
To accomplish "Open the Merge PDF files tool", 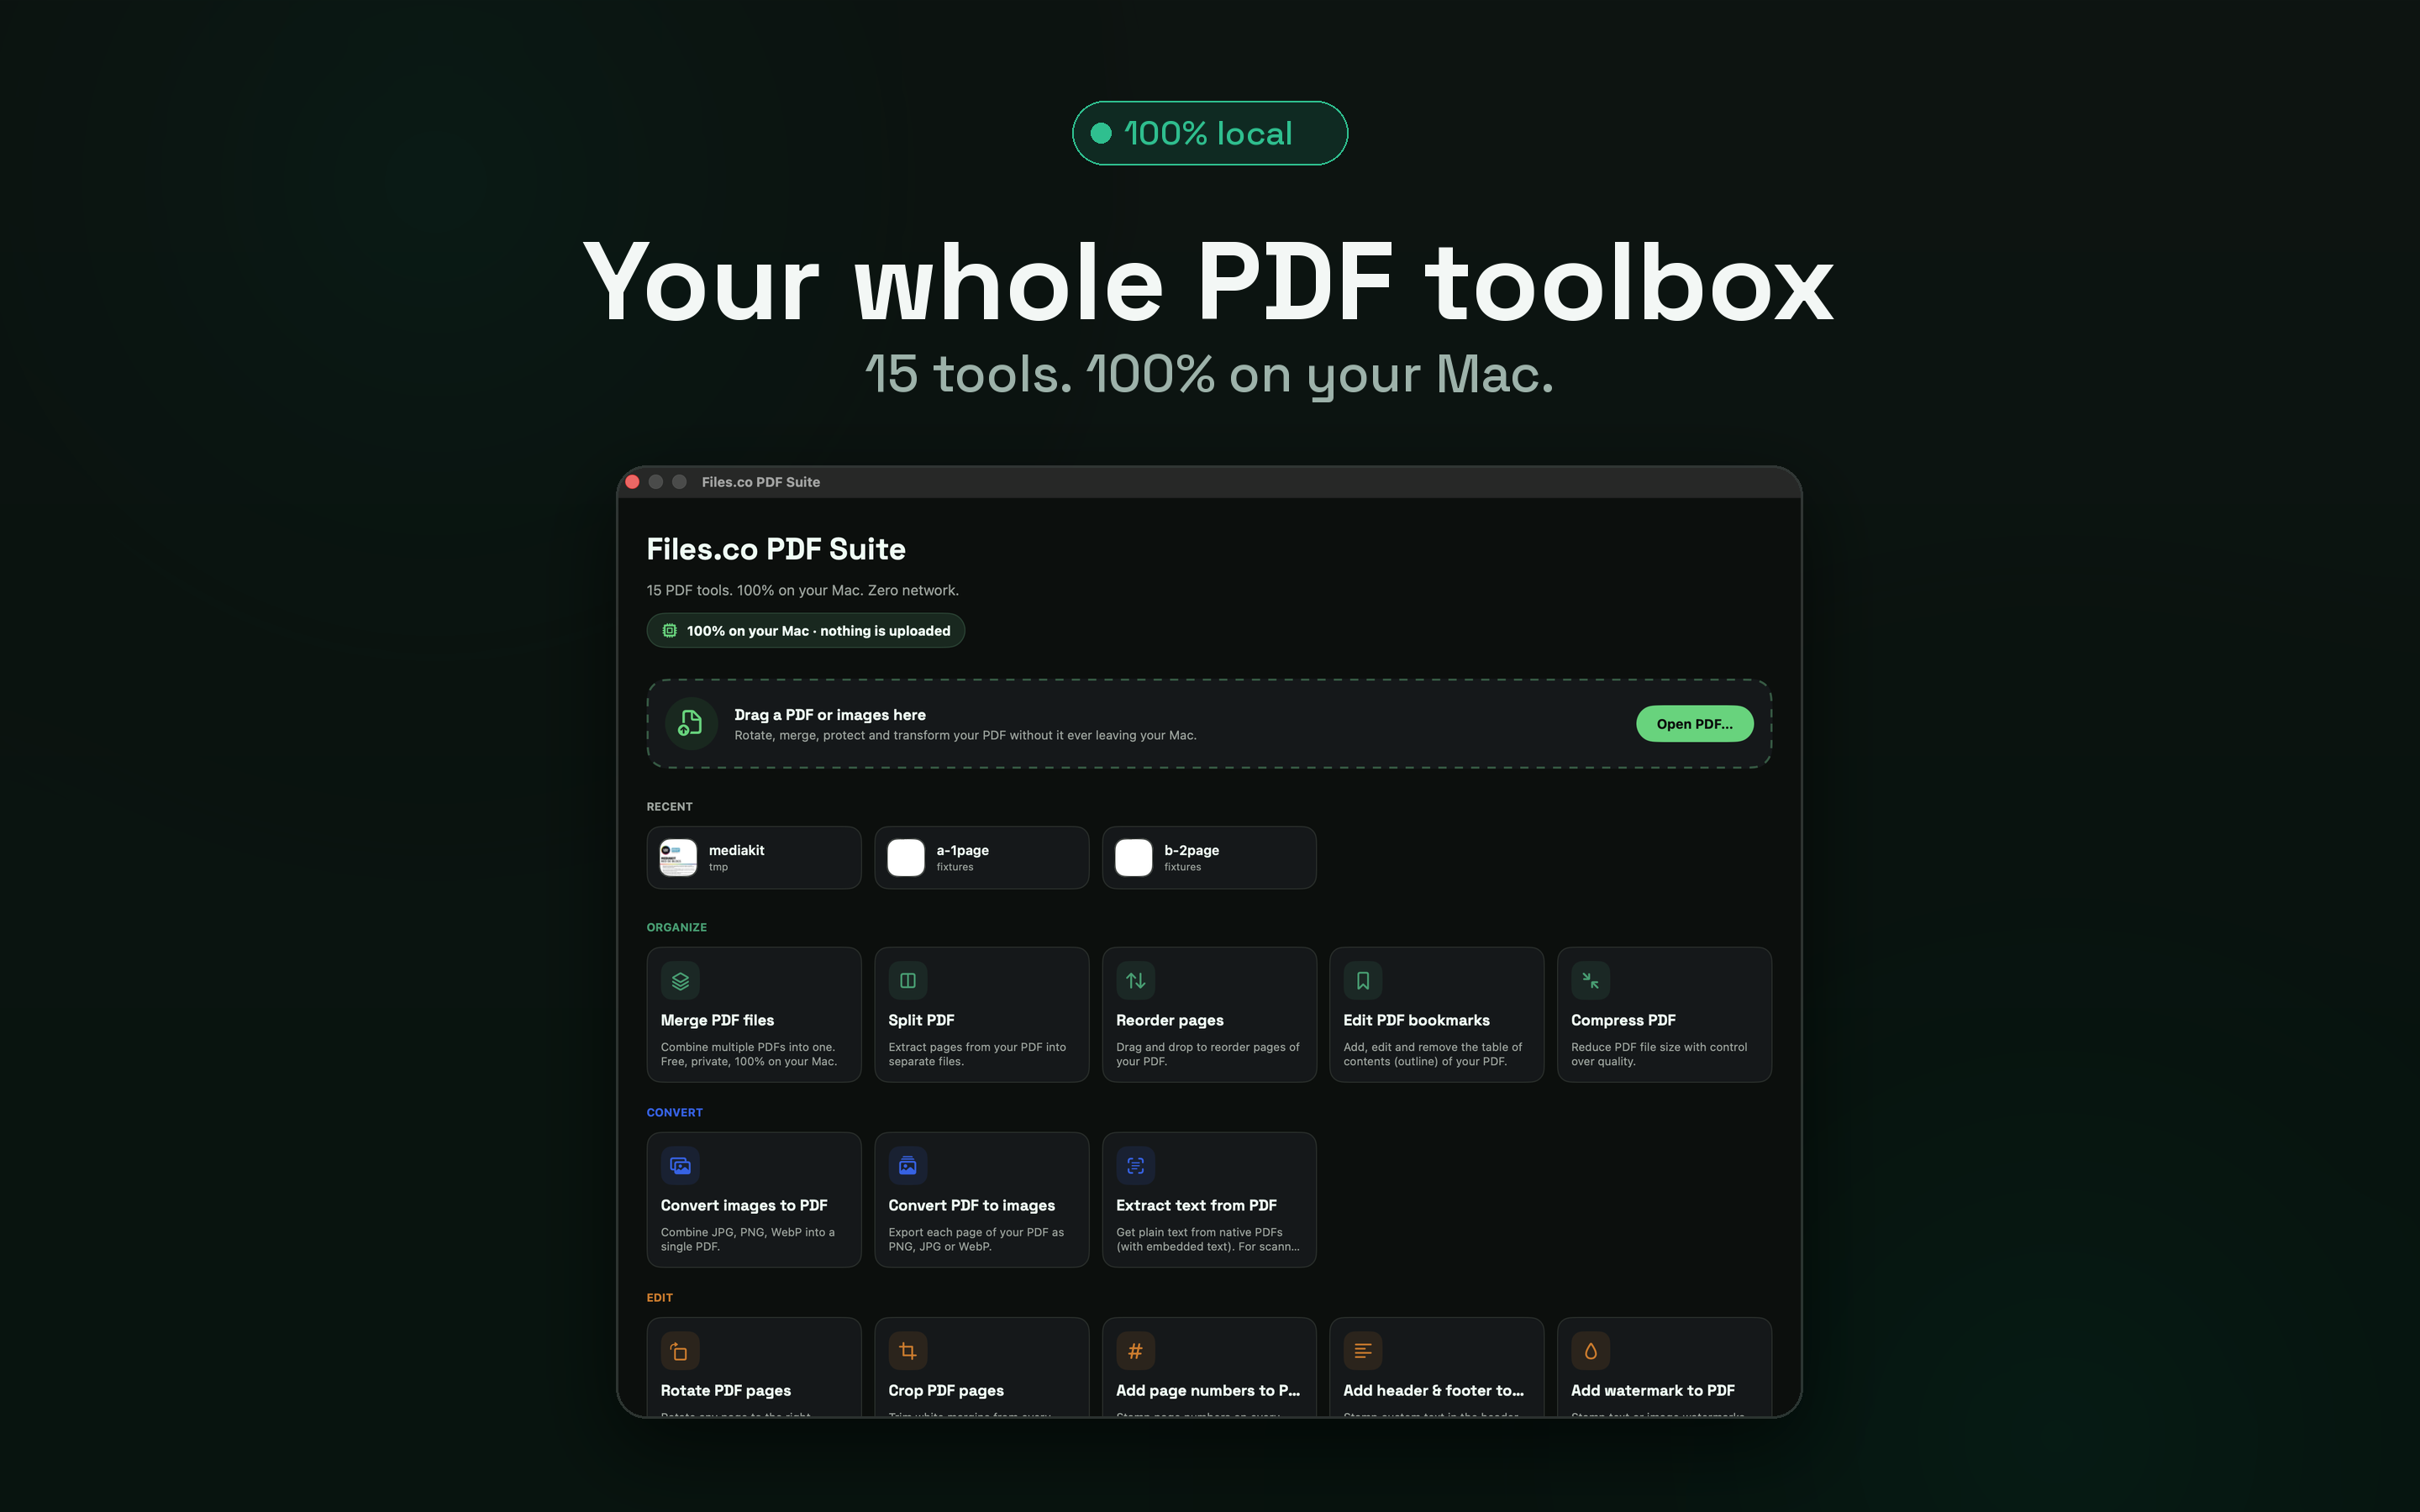I will (754, 1014).
